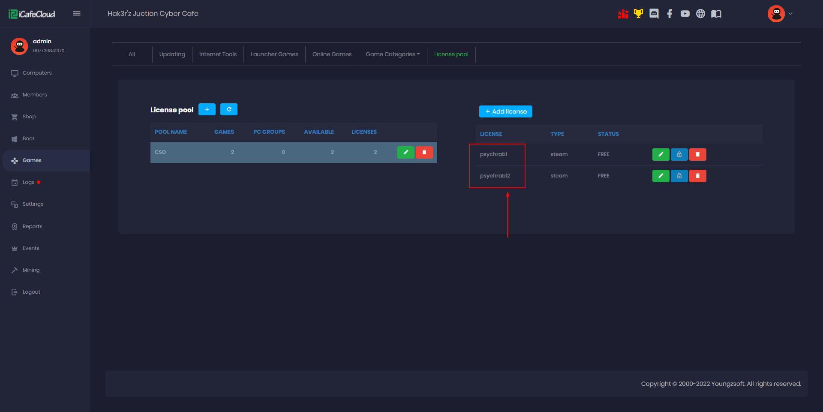The width and height of the screenshot is (823, 412).
Task: Expand the Game Categories dropdown
Action: pos(393,54)
